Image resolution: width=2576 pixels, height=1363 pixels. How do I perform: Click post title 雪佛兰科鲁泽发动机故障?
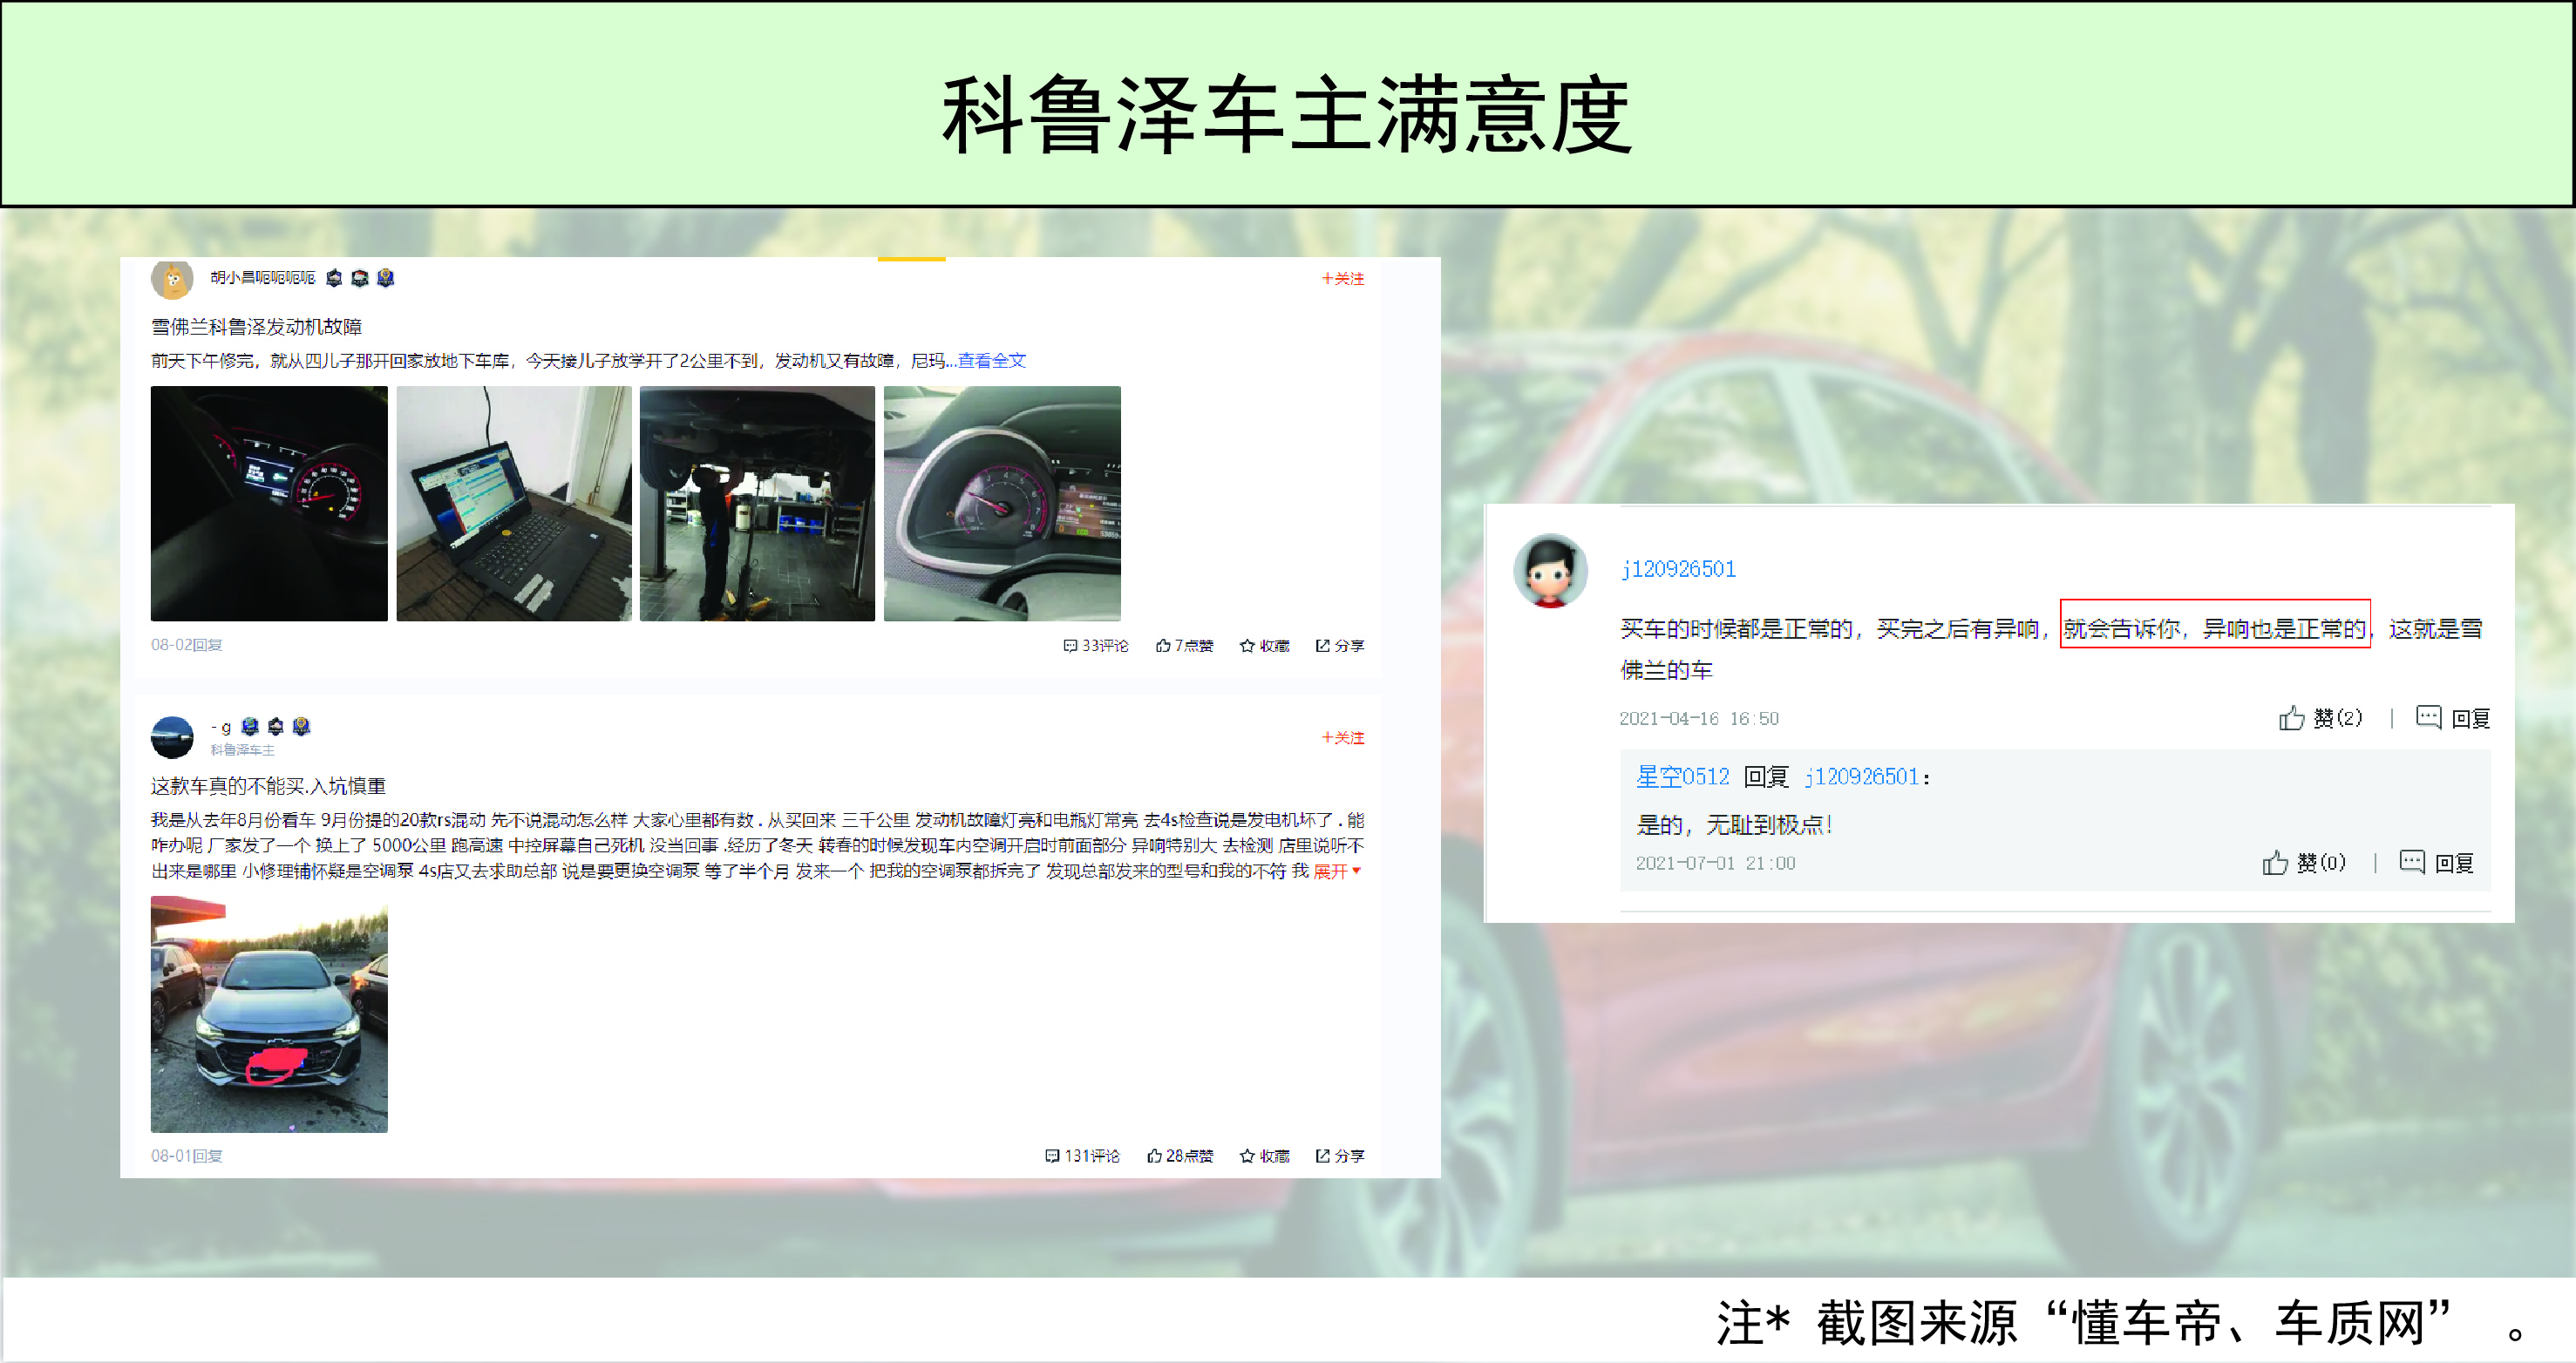256,327
